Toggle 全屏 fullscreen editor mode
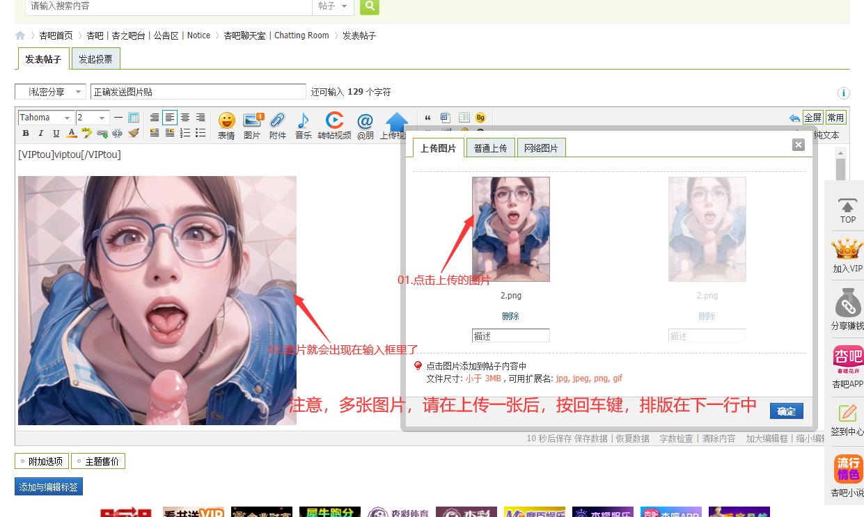Image resolution: width=864 pixels, height=517 pixels. [812, 118]
